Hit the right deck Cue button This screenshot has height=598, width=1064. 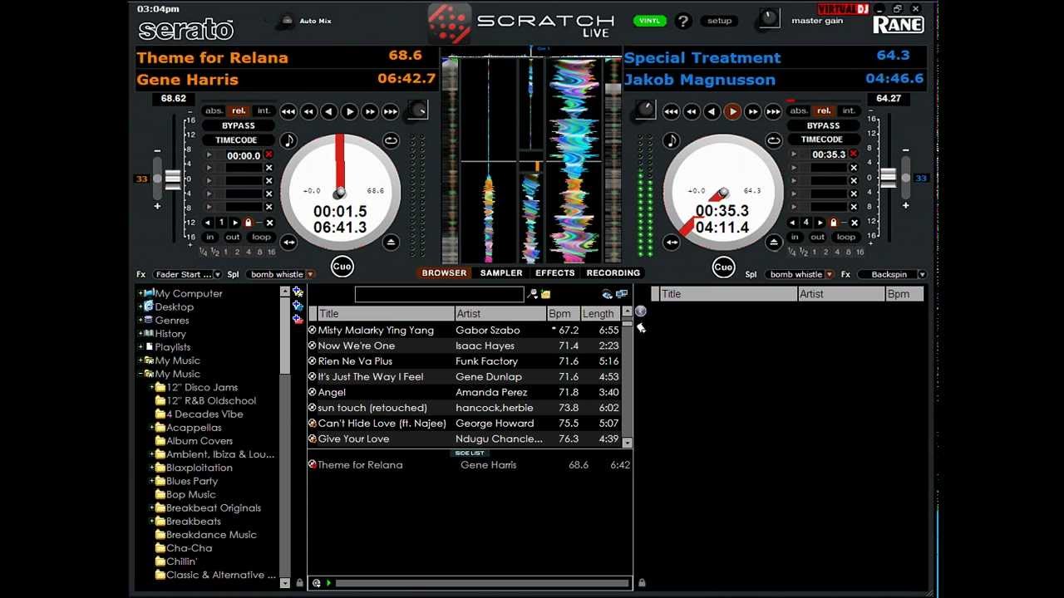(x=723, y=267)
